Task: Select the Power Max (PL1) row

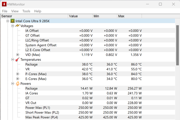Action: point(100,108)
